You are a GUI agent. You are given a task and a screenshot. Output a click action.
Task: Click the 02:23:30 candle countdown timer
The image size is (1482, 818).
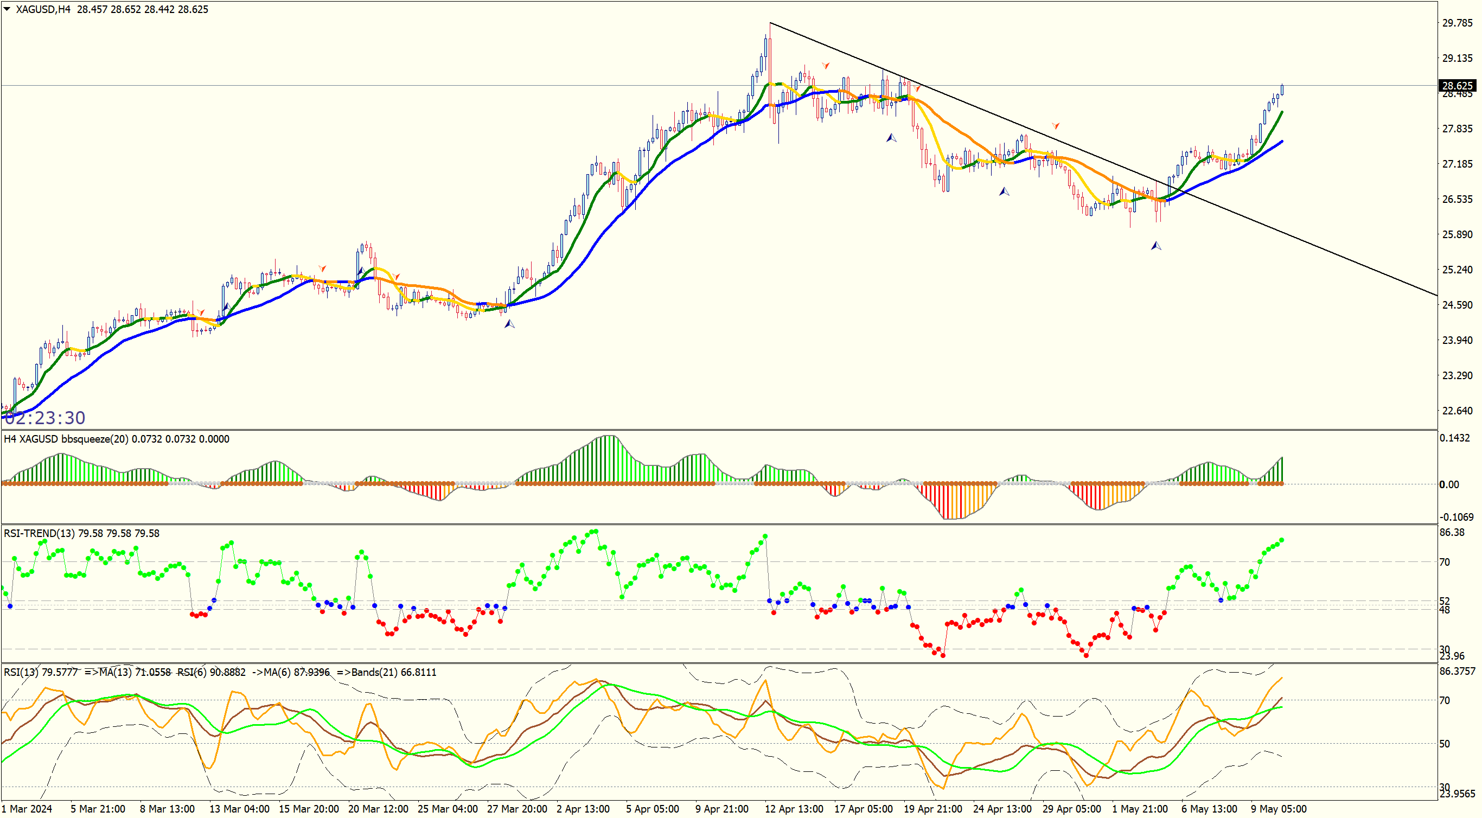coord(45,418)
